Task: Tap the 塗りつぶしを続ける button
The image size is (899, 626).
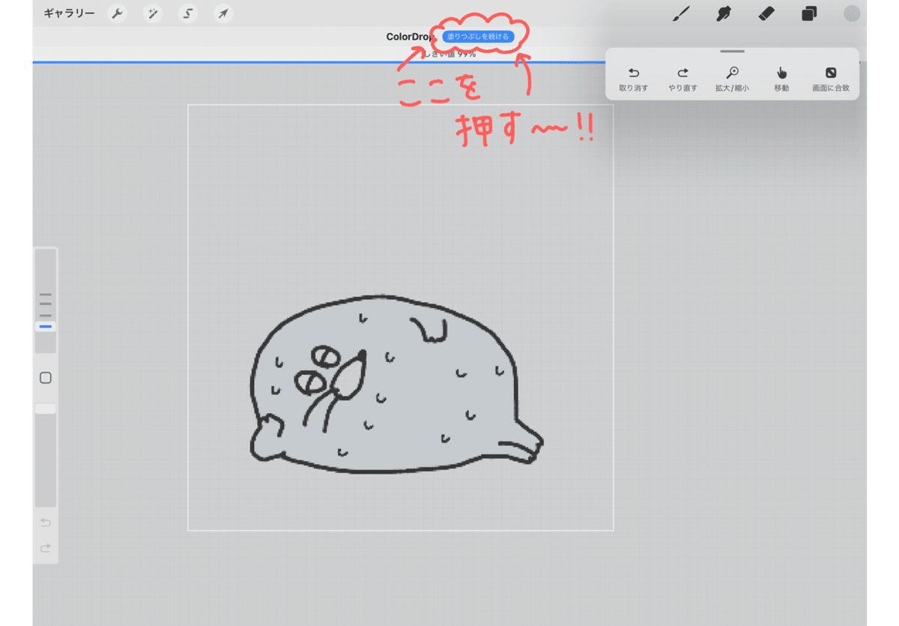Action: (x=478, y=36)
